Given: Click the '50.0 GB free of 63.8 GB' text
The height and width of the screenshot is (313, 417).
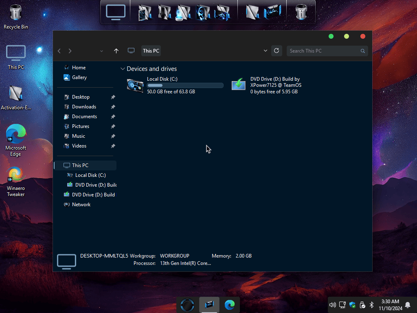Looking at the screenshot, I should click(x=171, y=92).
